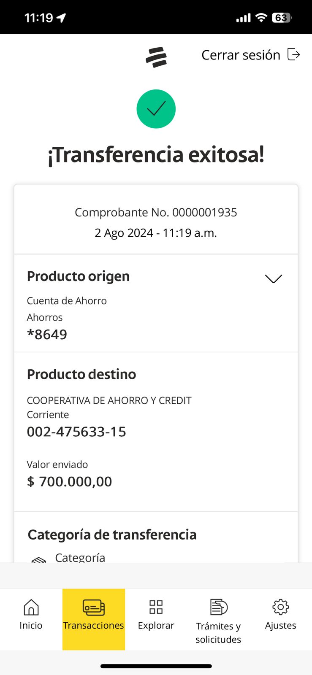Tap the Transacciones card icon
The height and width of the screenshot is (675, 312).
(94, 607)
